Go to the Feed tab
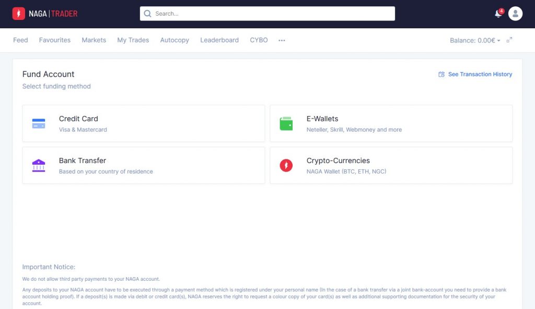Image resolution: width=535 pixels, height=309 pixels. (x=20, y=40)
